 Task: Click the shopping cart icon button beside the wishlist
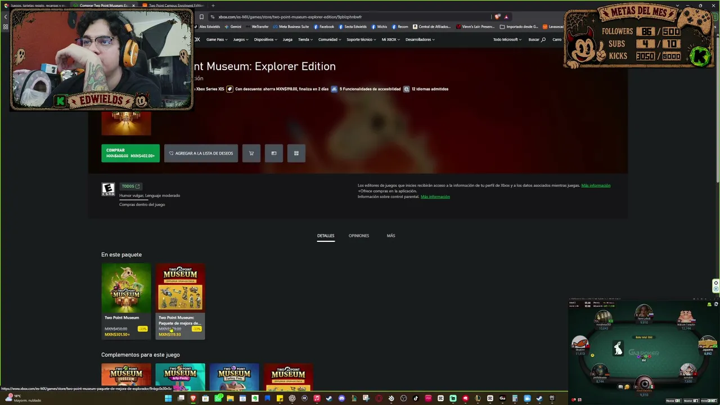point(251,153)
